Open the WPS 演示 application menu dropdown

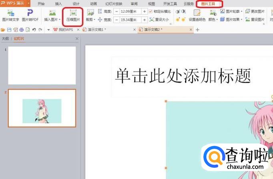coord(28,3)
